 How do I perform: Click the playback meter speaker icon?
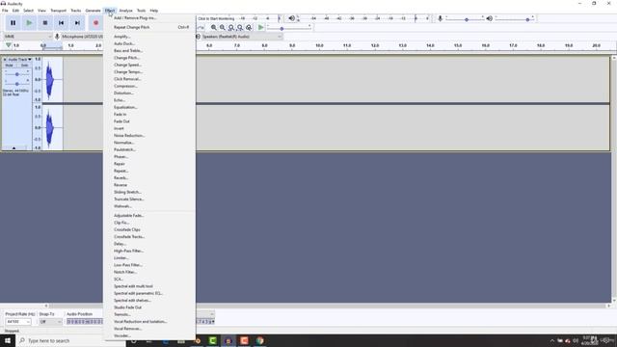pos(291,18)
